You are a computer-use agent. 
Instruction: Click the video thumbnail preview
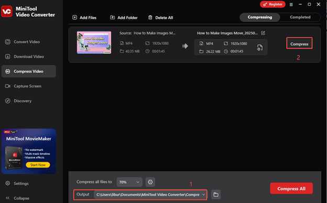(94, 42)
